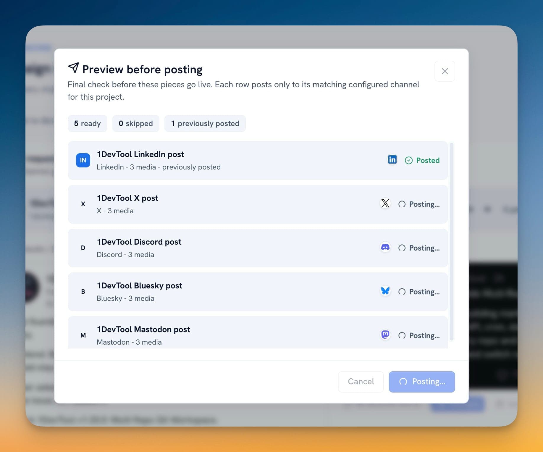Click the blue IN badge for LinkedIn
Screen dimensions: 543x452
tap(83, 160)
